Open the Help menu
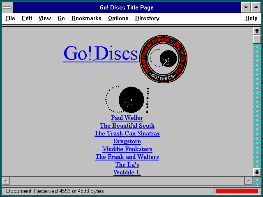This screenshot has height=197, width=263. tap(251, 18)
